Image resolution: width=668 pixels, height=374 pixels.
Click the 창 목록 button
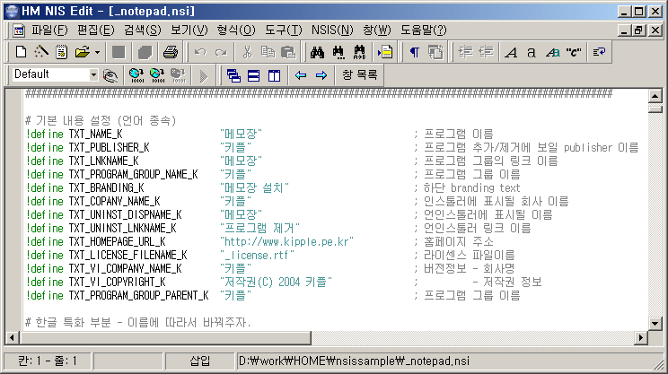359,74
